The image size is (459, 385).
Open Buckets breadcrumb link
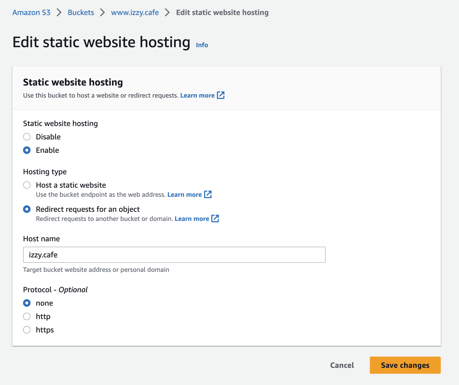81,12
